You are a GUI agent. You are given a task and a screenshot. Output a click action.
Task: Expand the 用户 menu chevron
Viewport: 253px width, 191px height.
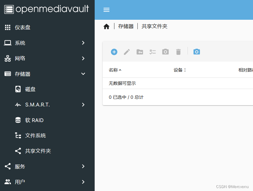click(83, 182)
